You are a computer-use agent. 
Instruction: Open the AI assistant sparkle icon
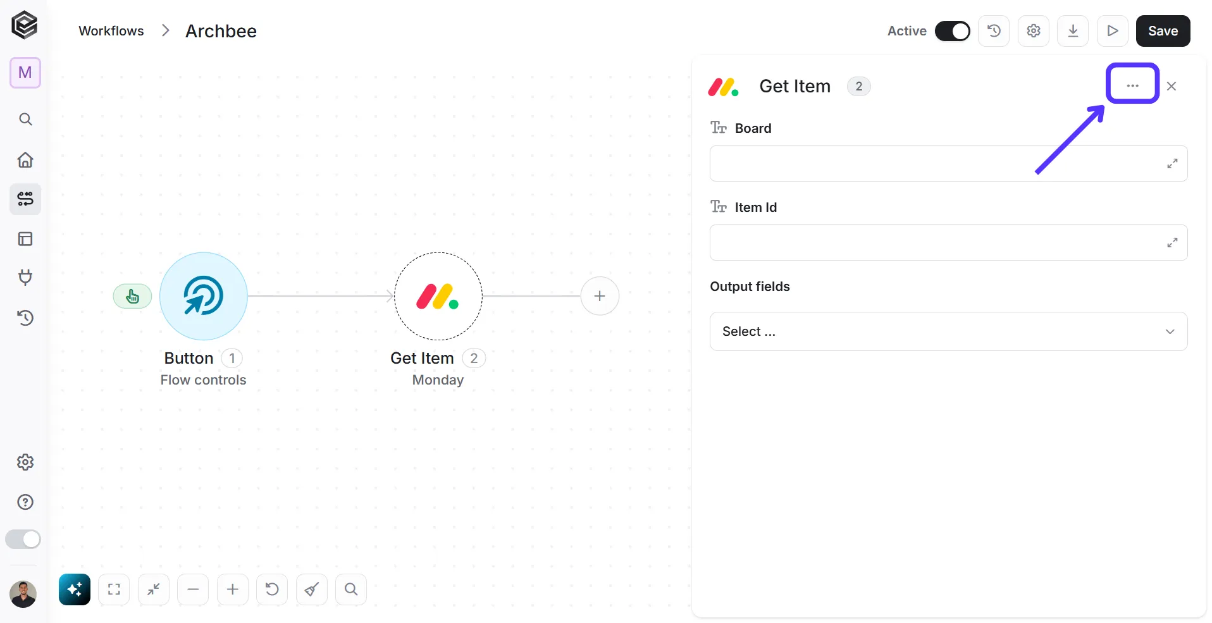[x=75, y=589]
